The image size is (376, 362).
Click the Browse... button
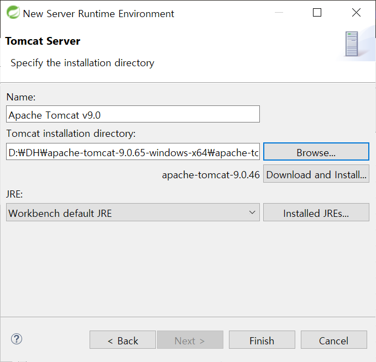click(316, 152)
